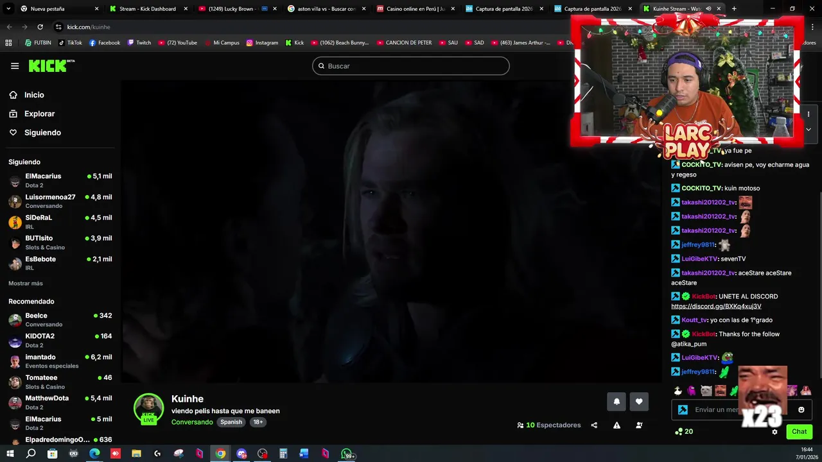Image resolution: width=822 pixels, height=462 pixels.
Task: Close the Lucky Brown YouTube tab
Action: (274, 9)
